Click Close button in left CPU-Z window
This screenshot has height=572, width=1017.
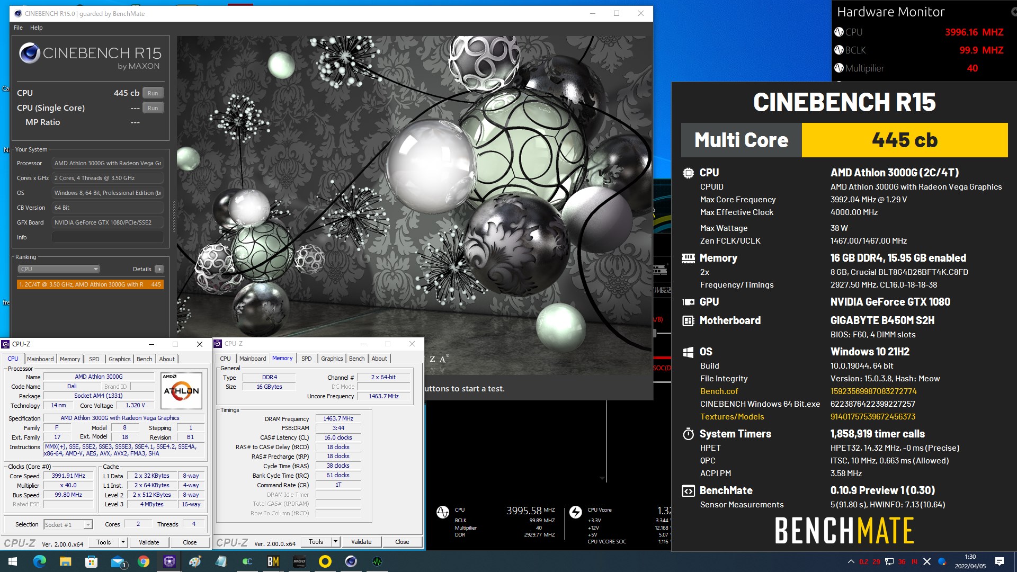[190, 542]
